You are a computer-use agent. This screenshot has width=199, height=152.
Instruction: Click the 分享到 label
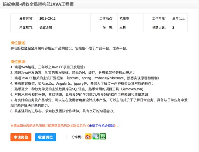pyautogui.click(x=77, y=137)
